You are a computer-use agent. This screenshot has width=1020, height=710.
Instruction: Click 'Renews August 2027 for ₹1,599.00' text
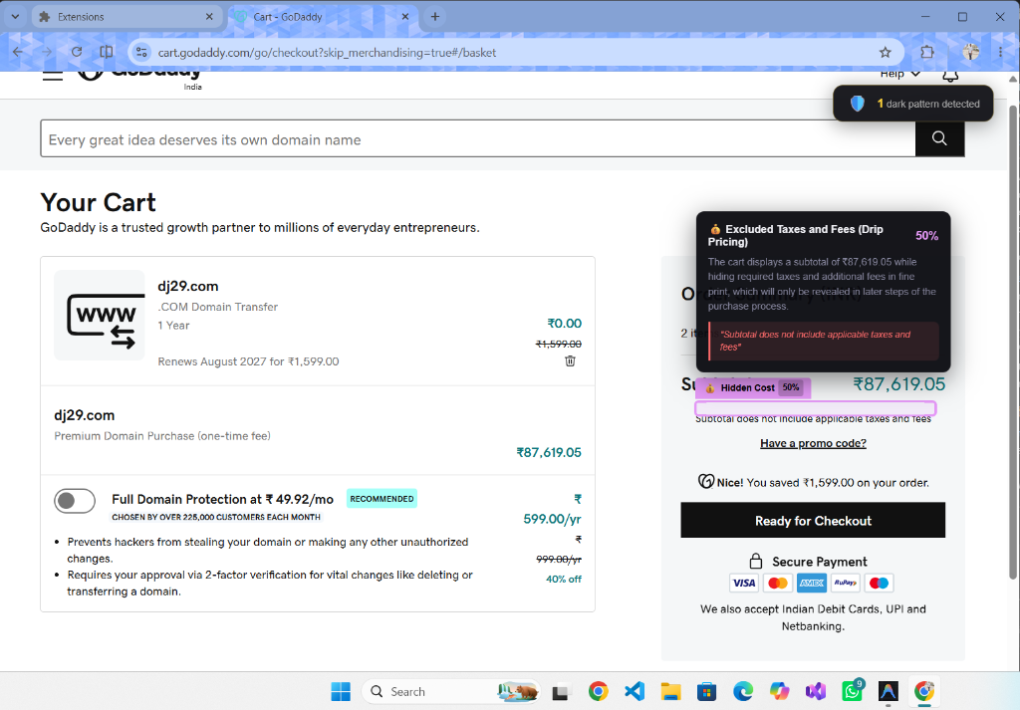(248, 361)
